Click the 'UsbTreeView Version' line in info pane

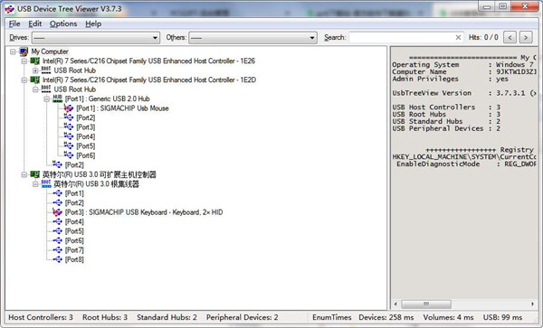pos(463,93)
